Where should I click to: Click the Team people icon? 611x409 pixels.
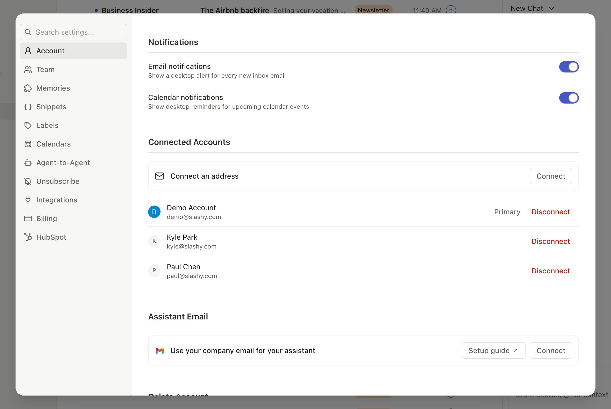pos(28,69)
